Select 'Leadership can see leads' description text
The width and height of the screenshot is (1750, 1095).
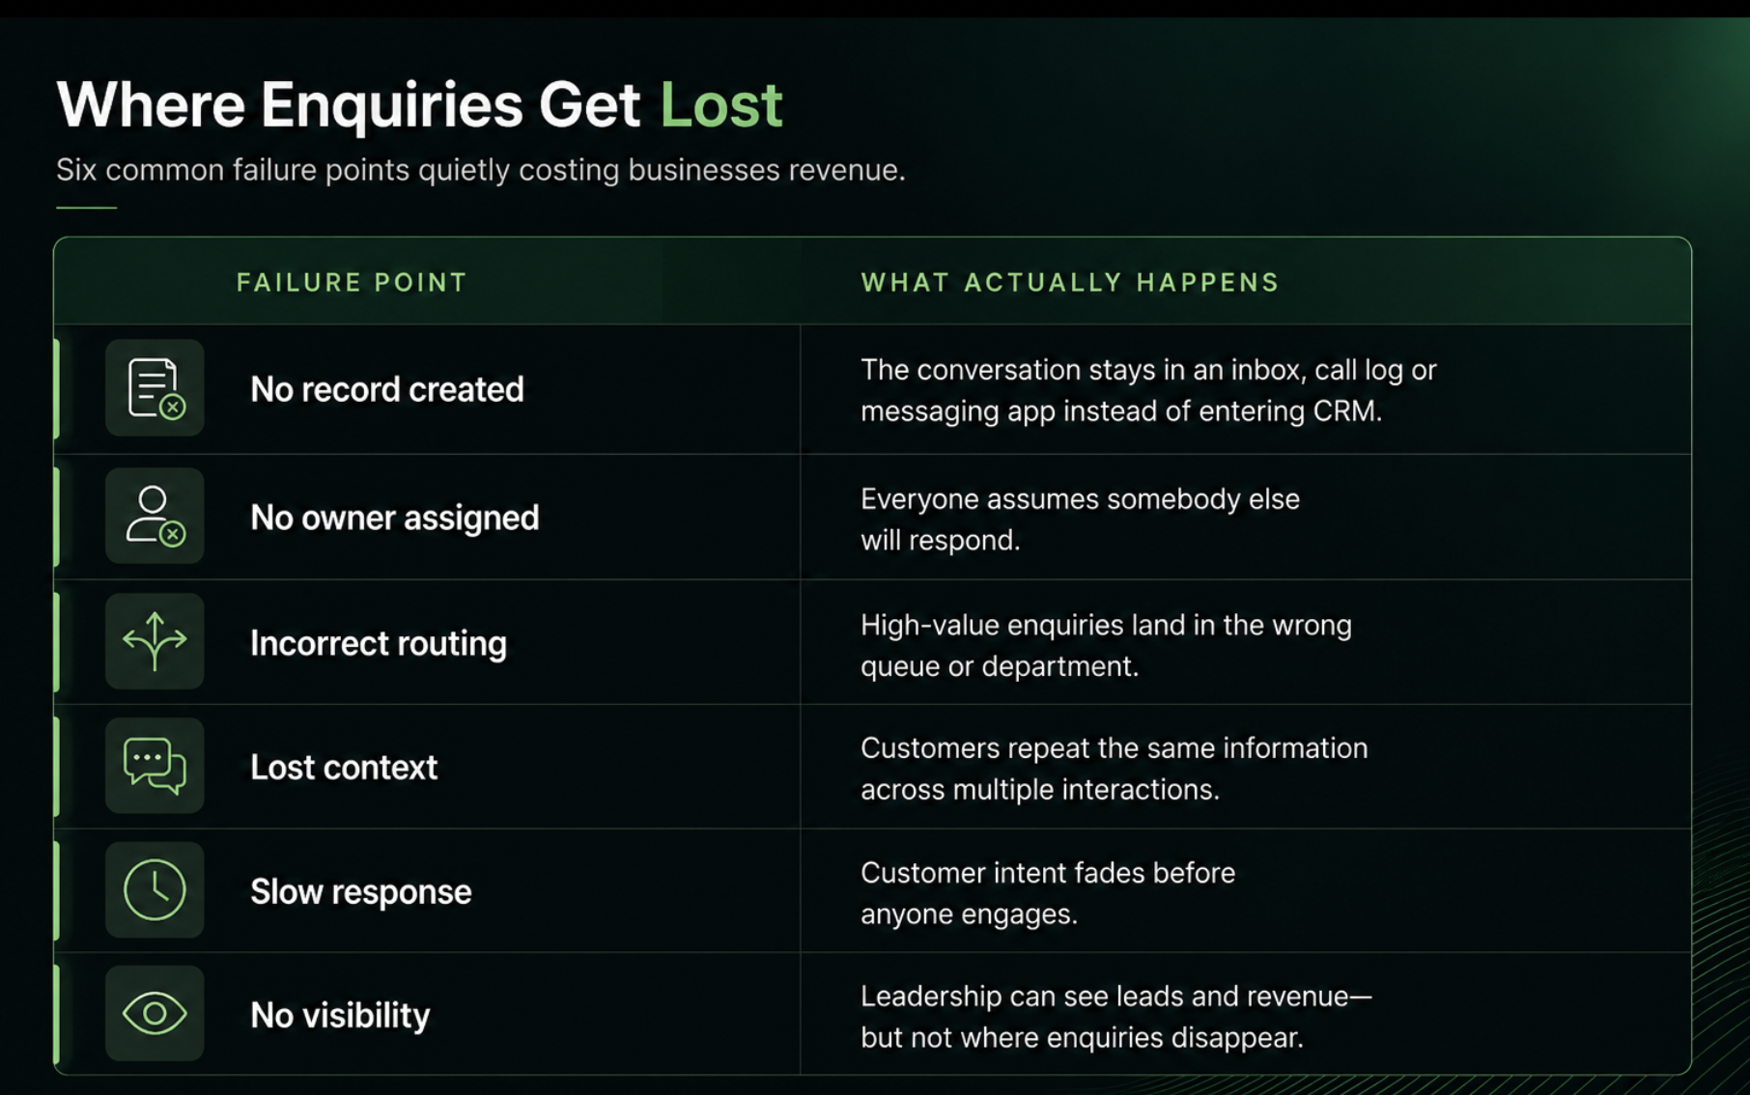[x=1116, y=1017]
